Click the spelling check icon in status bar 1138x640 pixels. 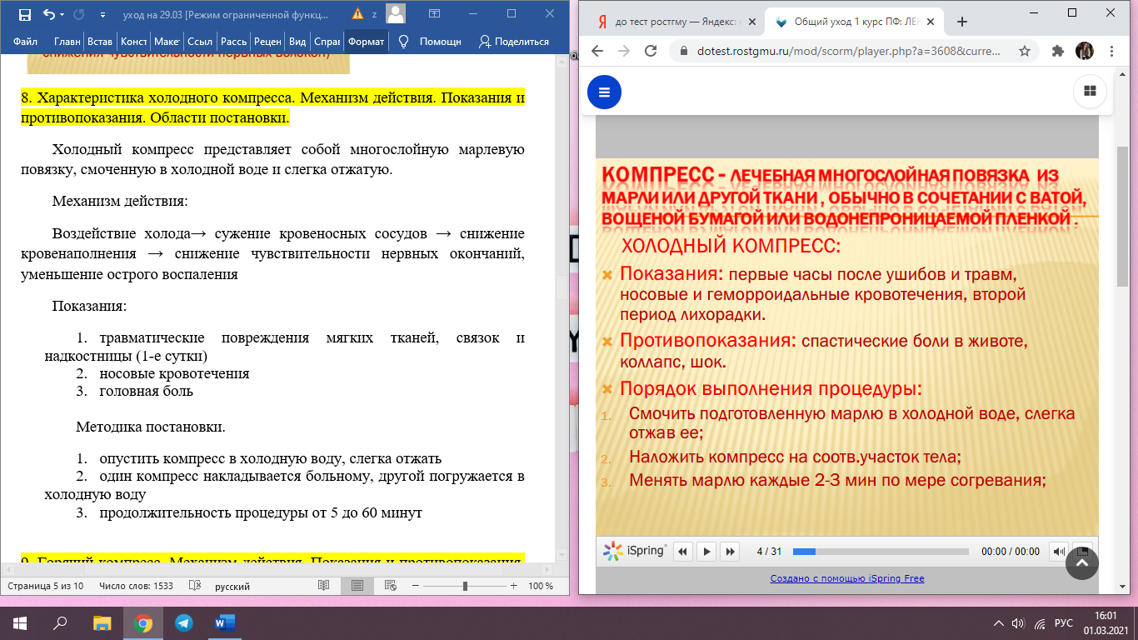(x=195, y=586)
